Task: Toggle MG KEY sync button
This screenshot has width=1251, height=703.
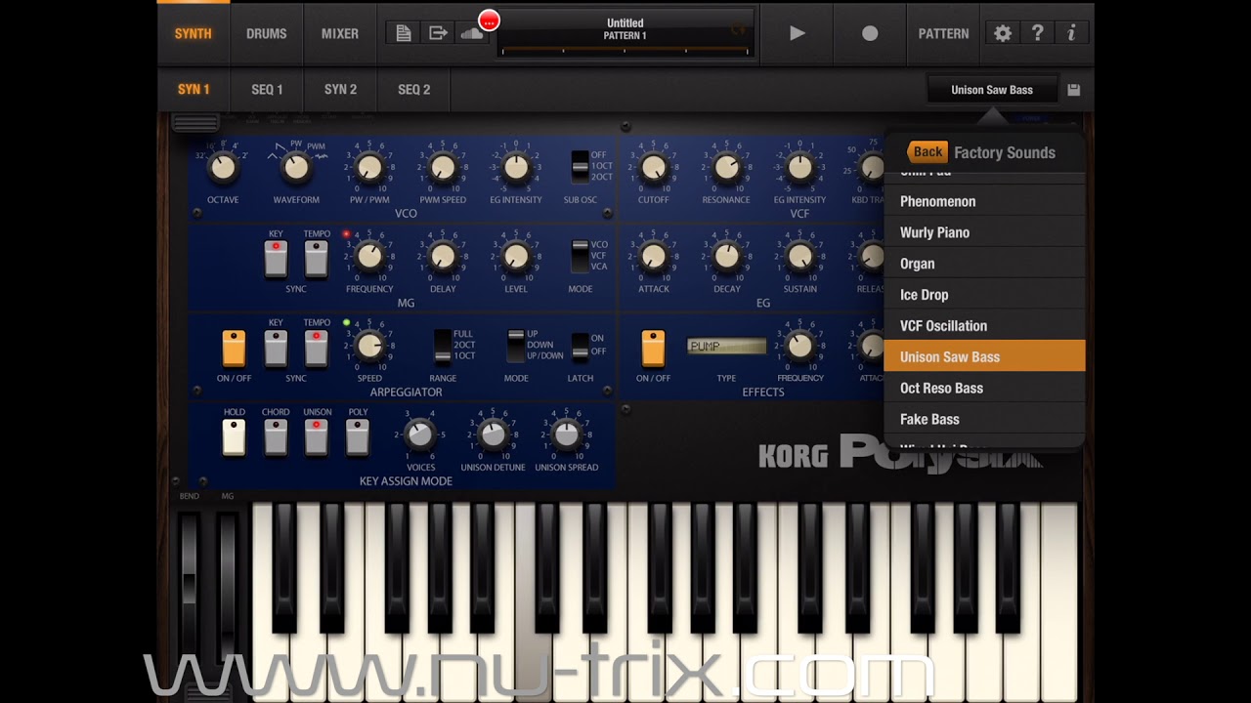Action: (276, 259)
